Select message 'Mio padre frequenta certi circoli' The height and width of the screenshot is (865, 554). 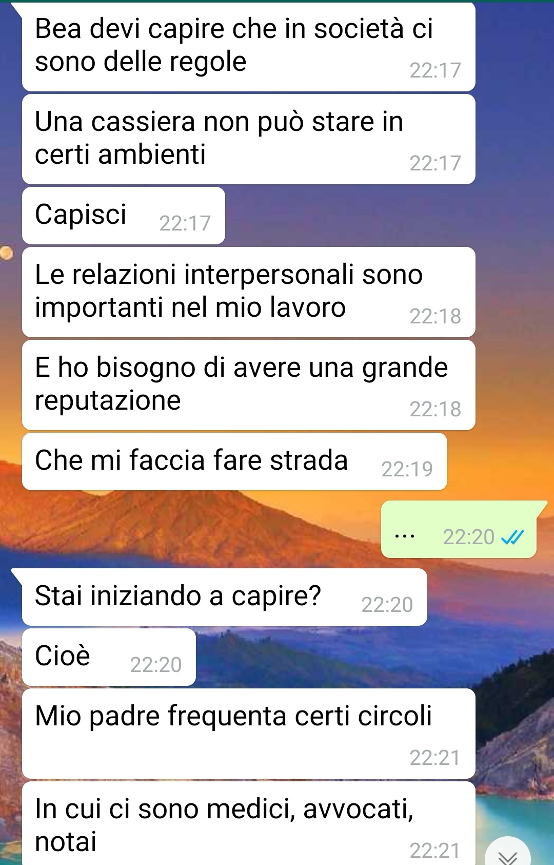pos(248,734)
